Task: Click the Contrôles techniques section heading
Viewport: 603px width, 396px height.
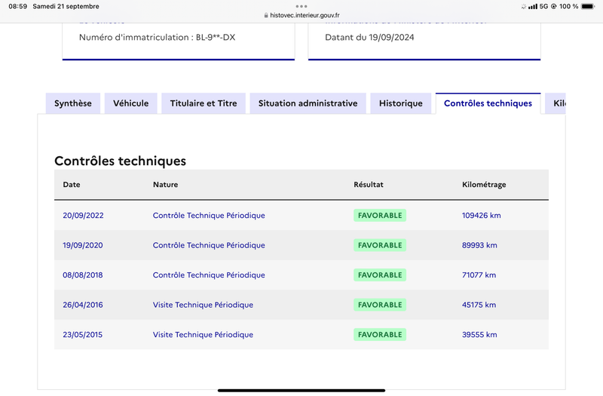Action: [x=120, y=161]
